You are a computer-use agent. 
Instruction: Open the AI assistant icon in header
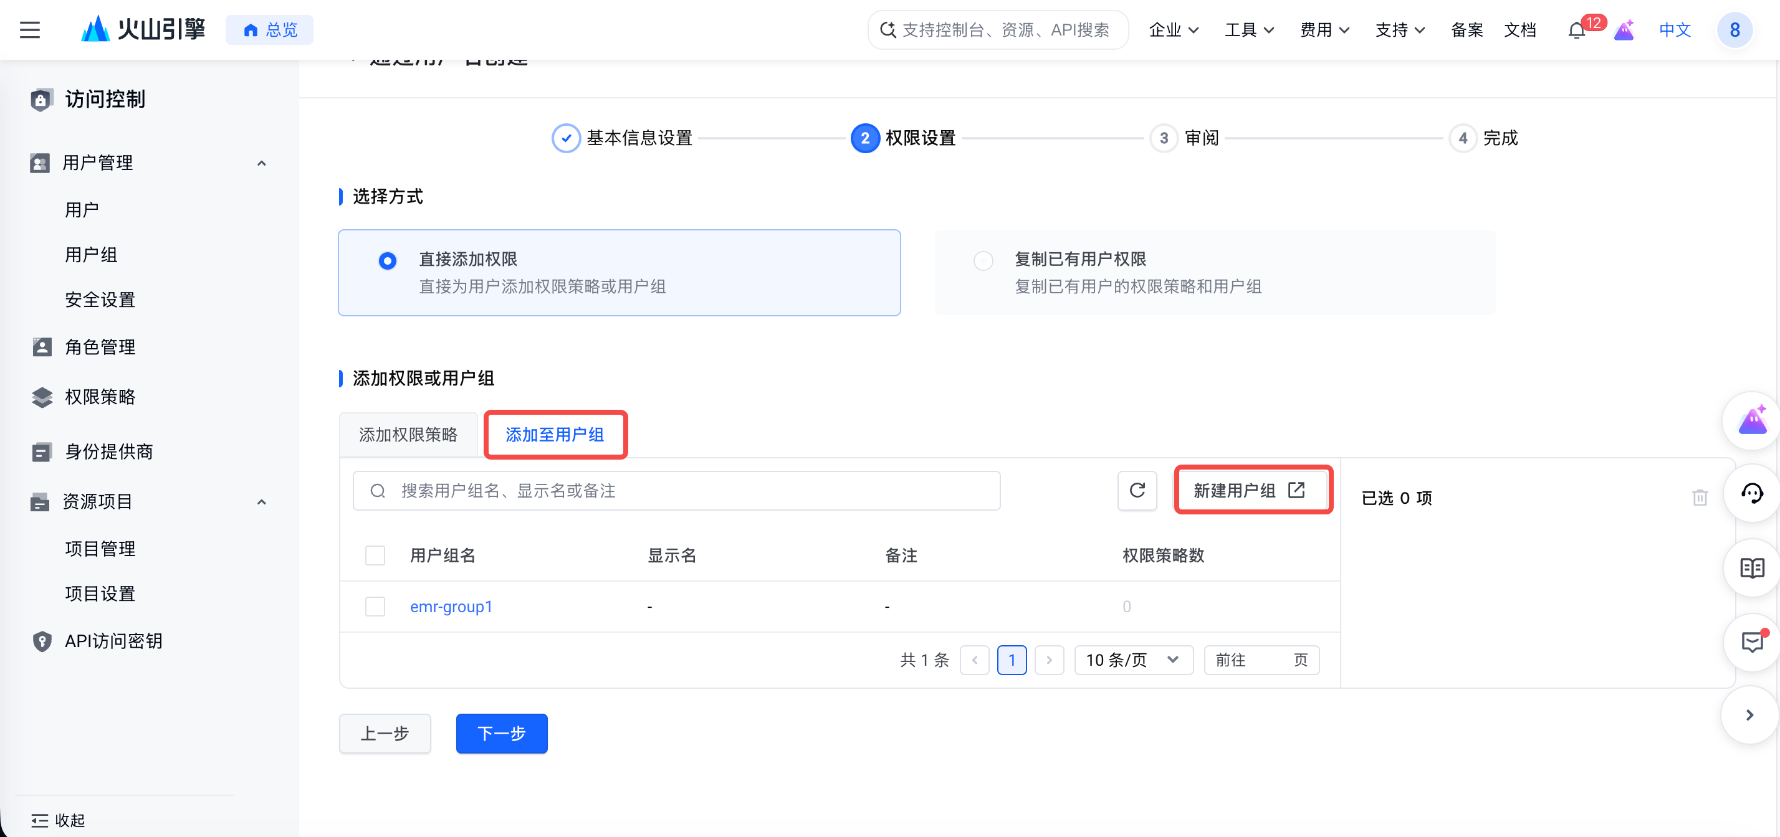(1624, 31)
